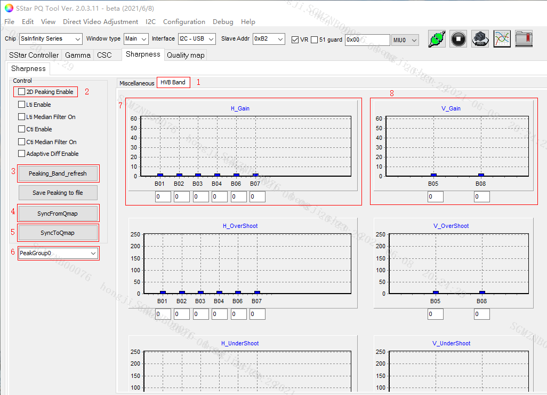Click the Slave Addr label
Image resolution: width=547 pixels, height=395 pixels.
[235, 38]
